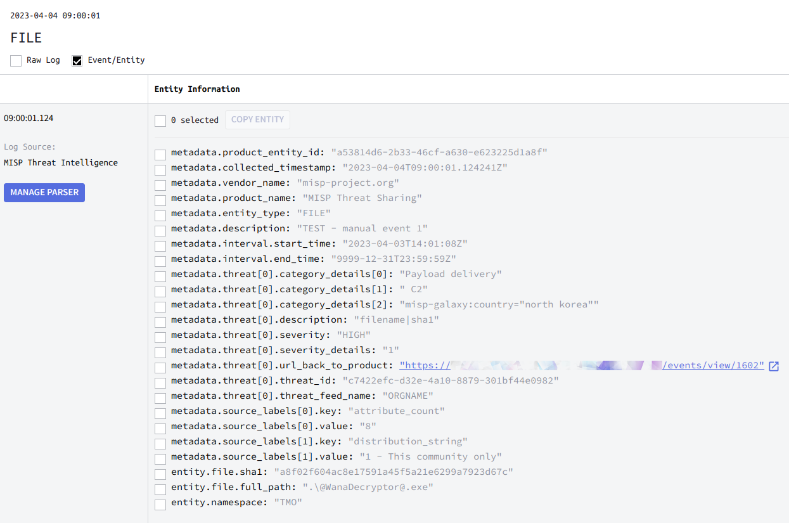Tick the source_labels[1].value checkbox
This screenshot has width=789, height=523.
[x=160, y=459]
